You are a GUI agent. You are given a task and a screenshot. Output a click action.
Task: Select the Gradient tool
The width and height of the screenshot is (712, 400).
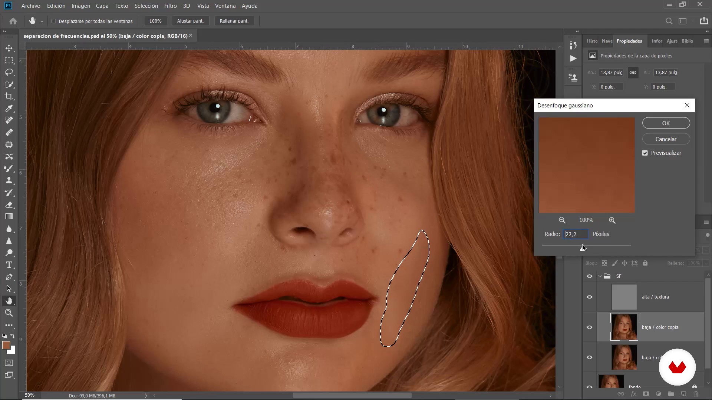[9, 217]
